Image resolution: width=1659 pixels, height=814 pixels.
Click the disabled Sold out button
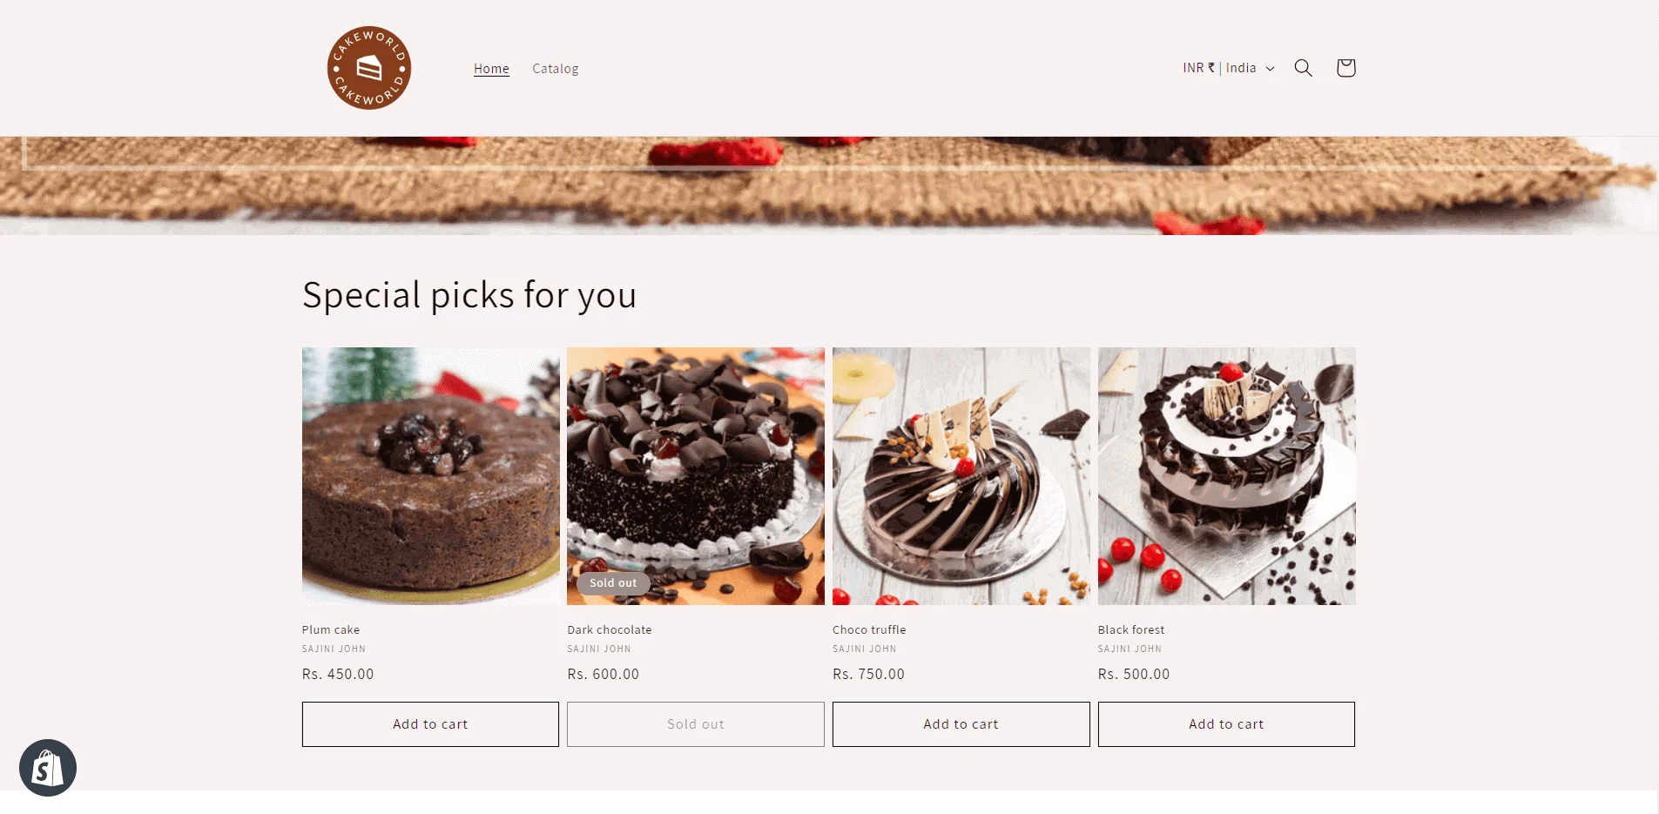(696, 724)
